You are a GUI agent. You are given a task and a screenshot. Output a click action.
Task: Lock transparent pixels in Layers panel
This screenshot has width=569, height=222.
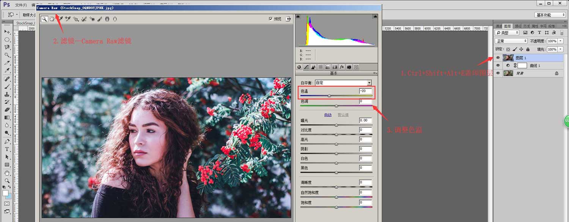tap(508, 49)
